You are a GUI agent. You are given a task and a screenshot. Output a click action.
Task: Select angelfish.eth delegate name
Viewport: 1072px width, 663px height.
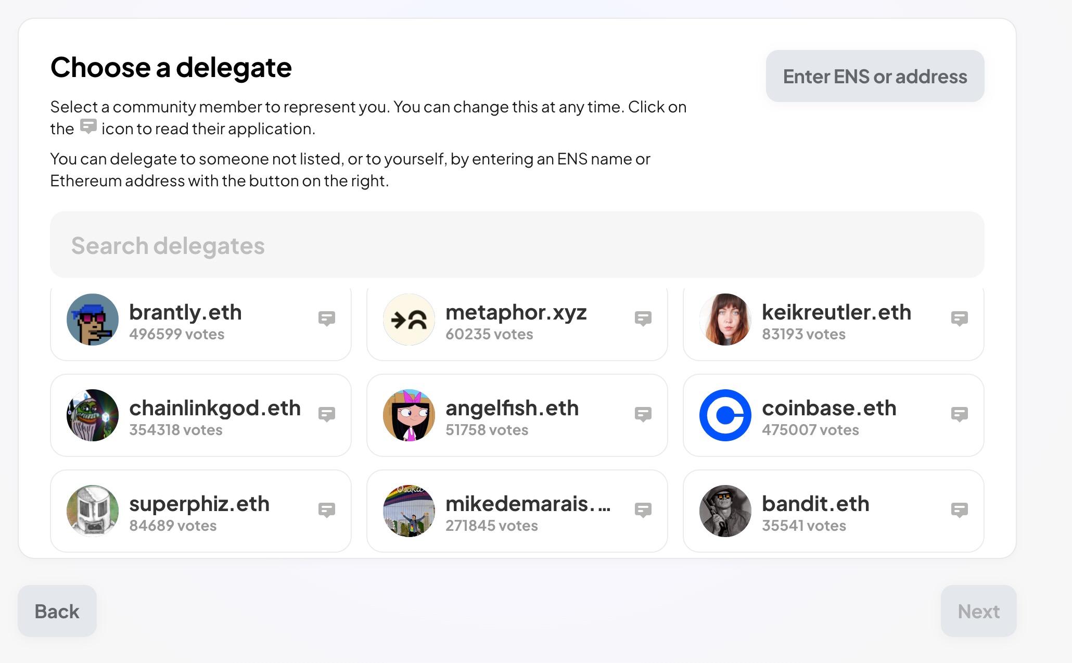coord(512,409)
